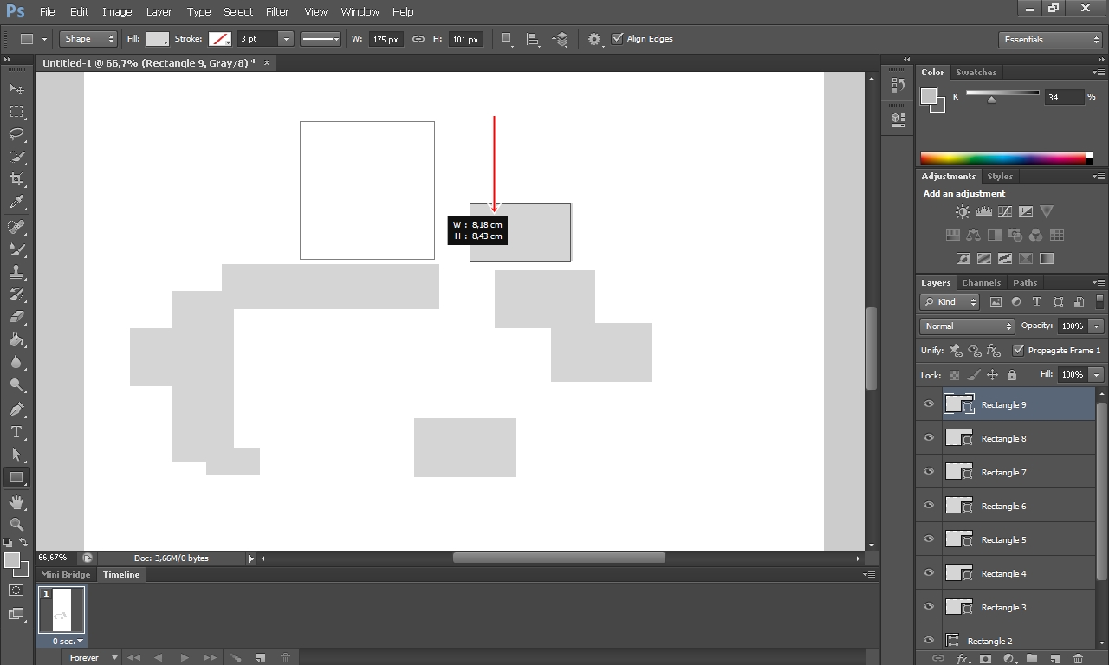Open the Essentials workspace dropdown
The image size is (1109, 665).
coord(1049,40)
